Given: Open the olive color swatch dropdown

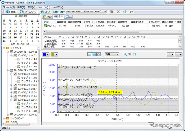Looking at the screenshot, I should click(x=54, y=55).
